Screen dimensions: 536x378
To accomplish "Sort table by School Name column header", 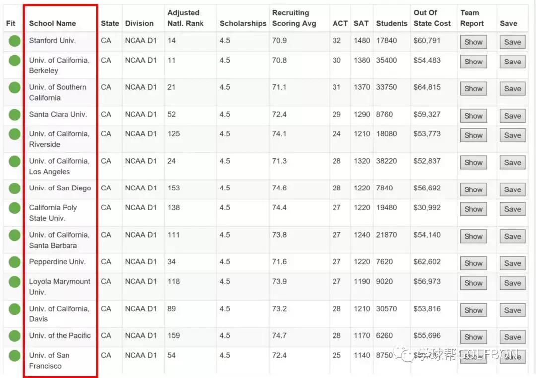I will (x=53, y=23).
